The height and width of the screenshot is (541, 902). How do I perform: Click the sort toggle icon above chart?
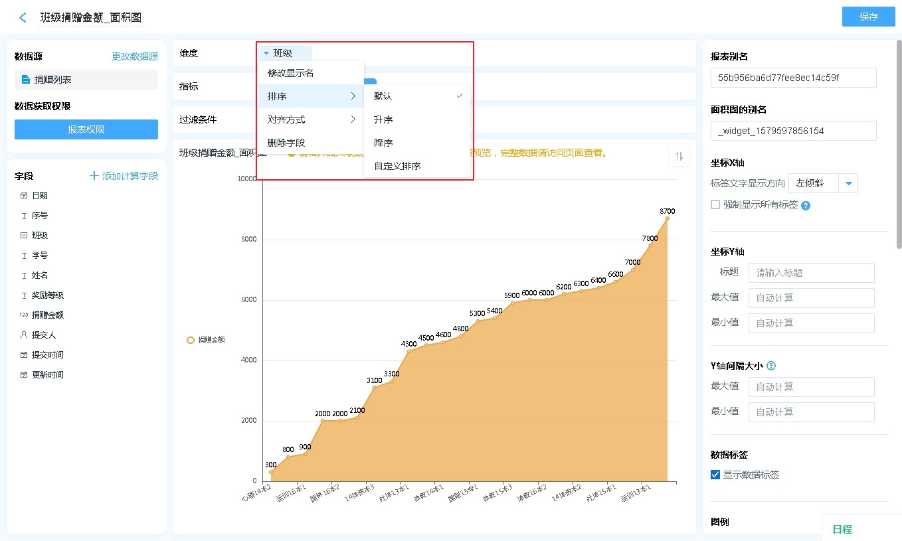point(679,157)
